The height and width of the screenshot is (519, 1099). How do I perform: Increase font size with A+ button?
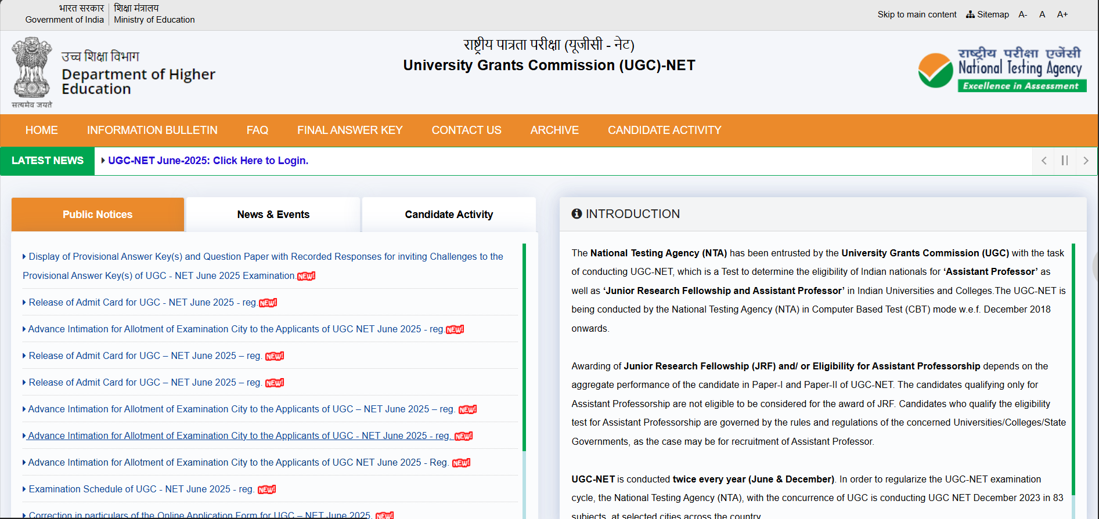1062,14
